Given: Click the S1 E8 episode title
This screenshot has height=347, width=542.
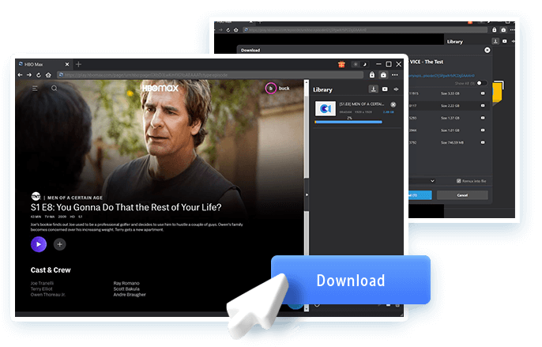Looking at the screenshot, I should 126,207.
